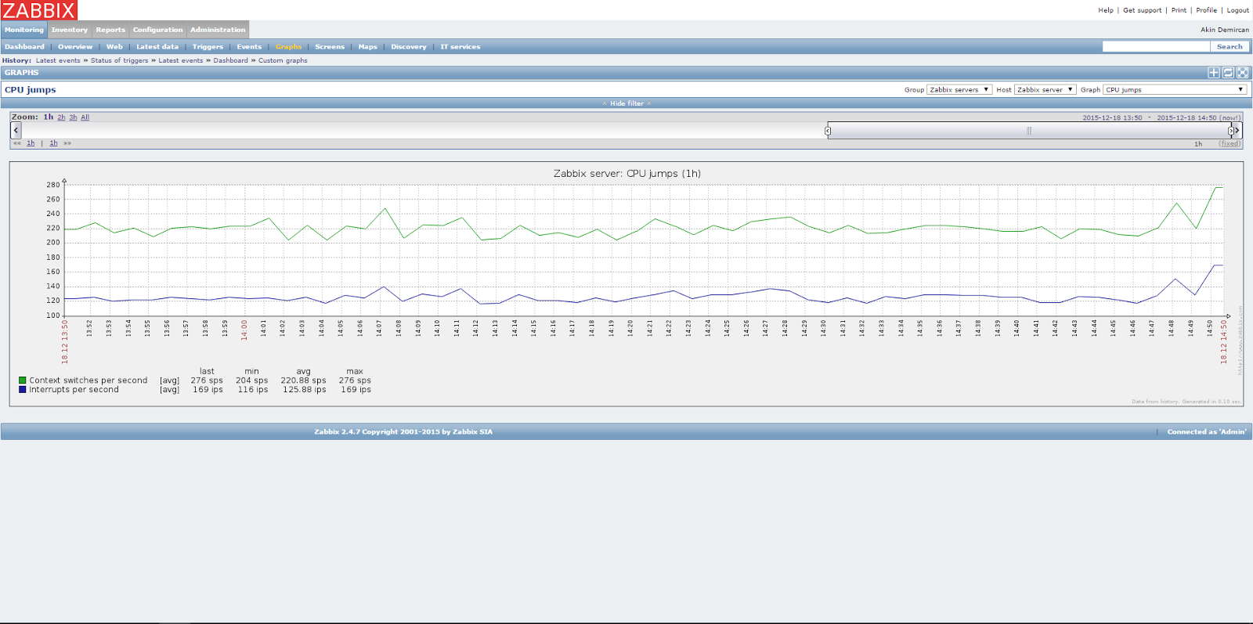
Task: Go to Web submenu
Action: click(114, 47)
